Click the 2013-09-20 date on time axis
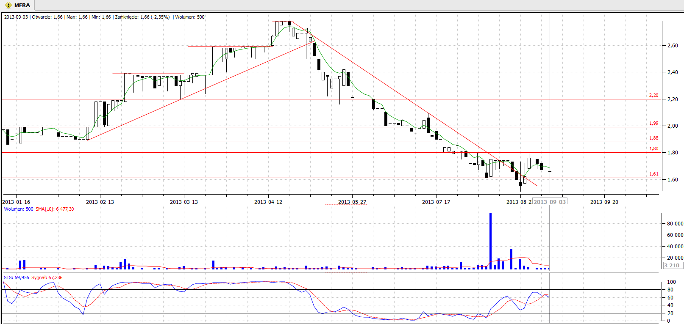This screenshot has height=324, width=684. [604, 202]
